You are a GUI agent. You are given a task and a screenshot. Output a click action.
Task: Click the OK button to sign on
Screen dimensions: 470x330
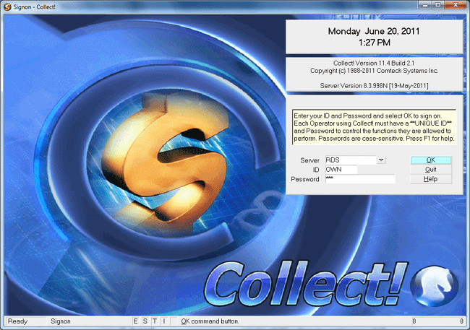pos(430,160)
